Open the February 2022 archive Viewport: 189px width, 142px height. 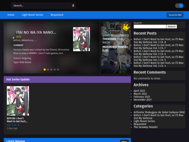[x=142, y=97]
